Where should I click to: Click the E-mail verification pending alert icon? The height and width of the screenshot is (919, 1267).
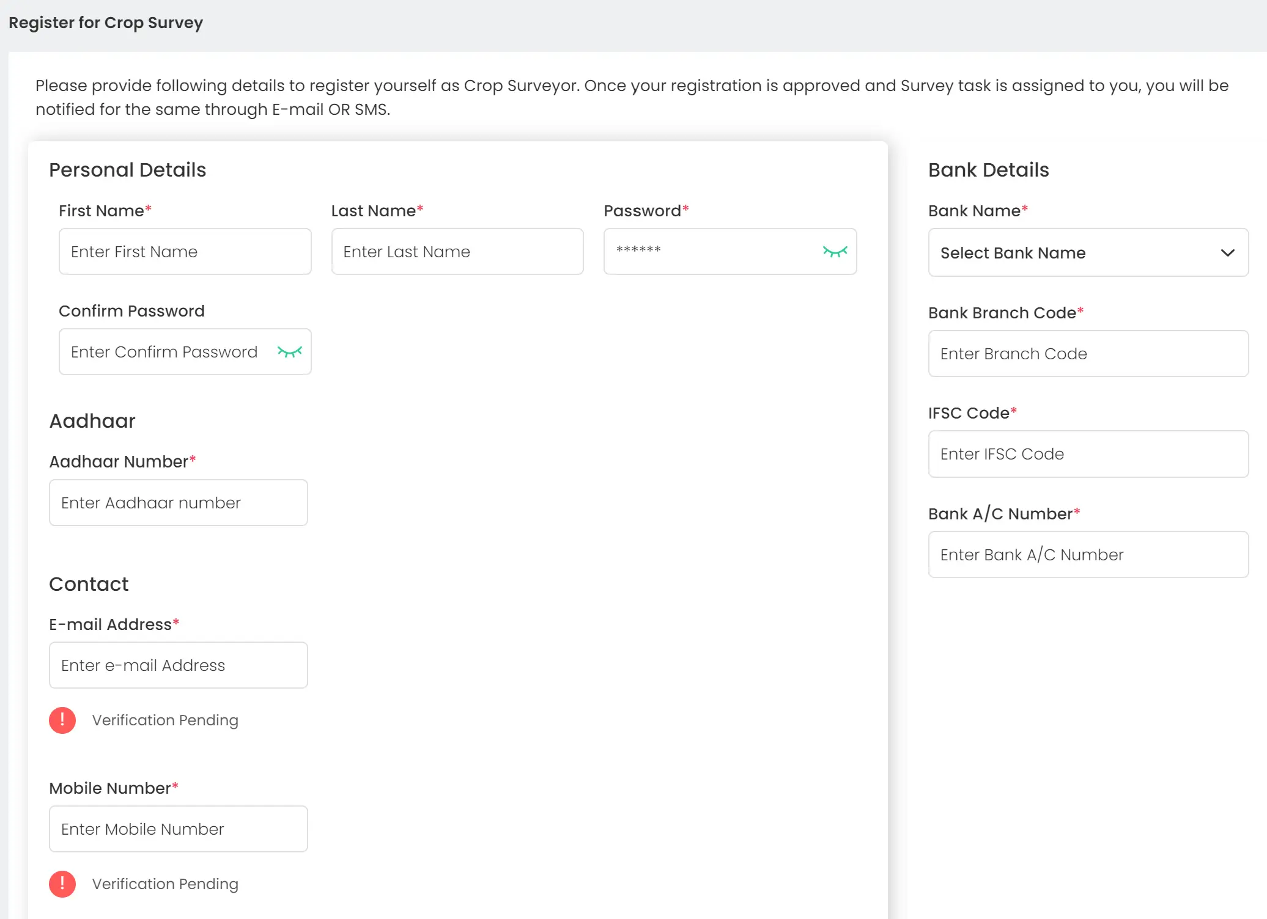tap(62, 720)
